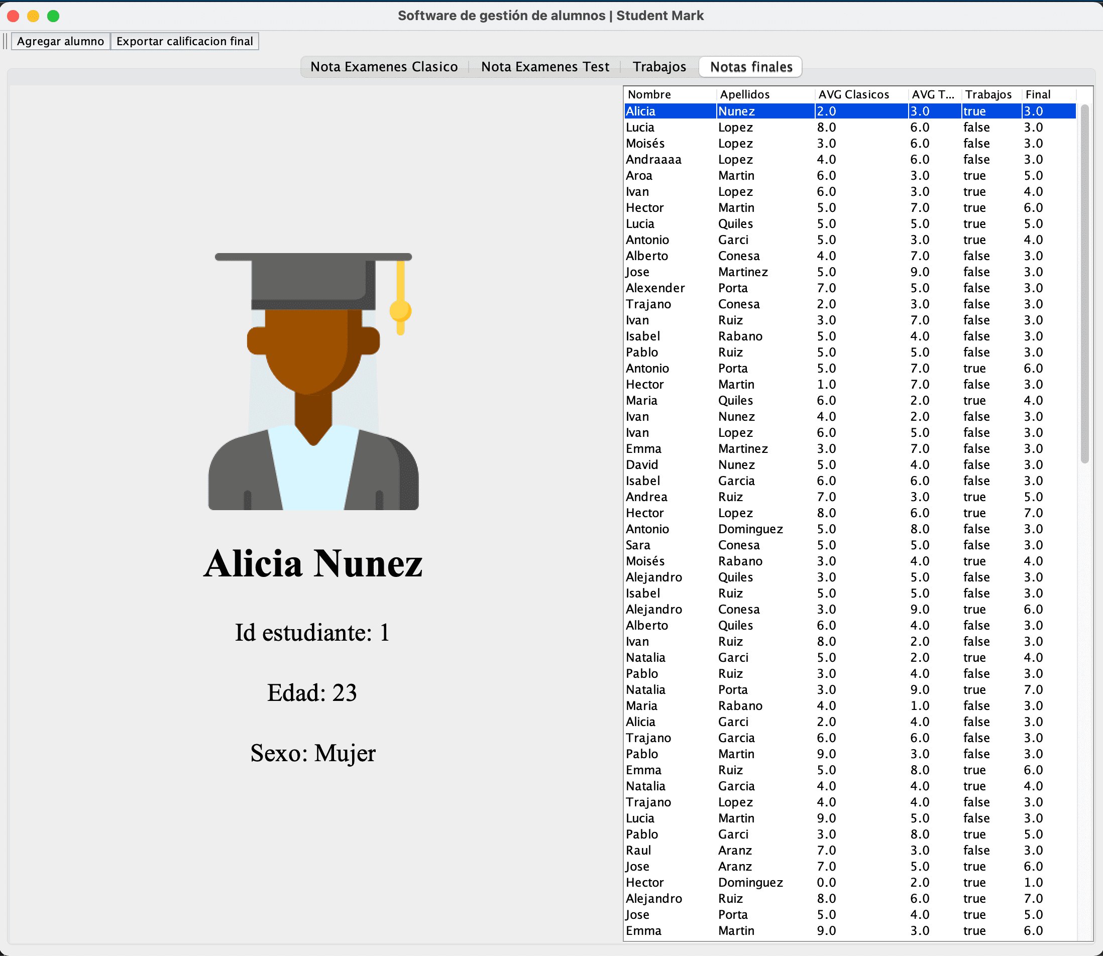Screen dimensions: 1103x956
Task: Select the Alejandro Quiles row
Action: coord(850,577)
